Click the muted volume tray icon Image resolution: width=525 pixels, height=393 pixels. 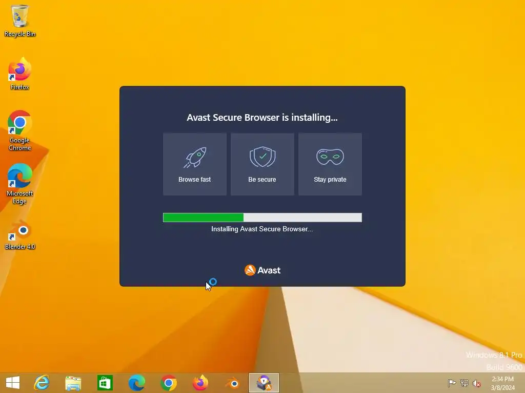(x=477, y=383)
